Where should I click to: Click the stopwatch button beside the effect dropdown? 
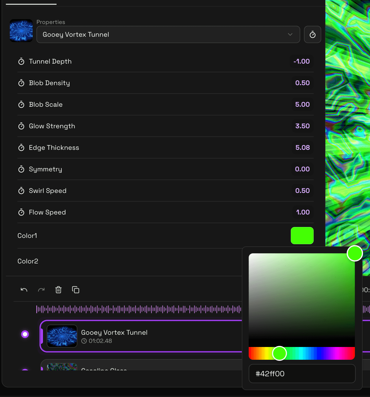pos(312,35)
